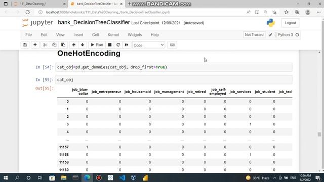This screenshot has width=324, height=182.
Task: Open Windows Start menu
Action: [x=6, y=177]
